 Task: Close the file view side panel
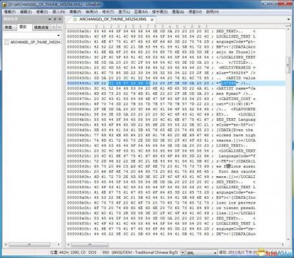click(60, 19)
